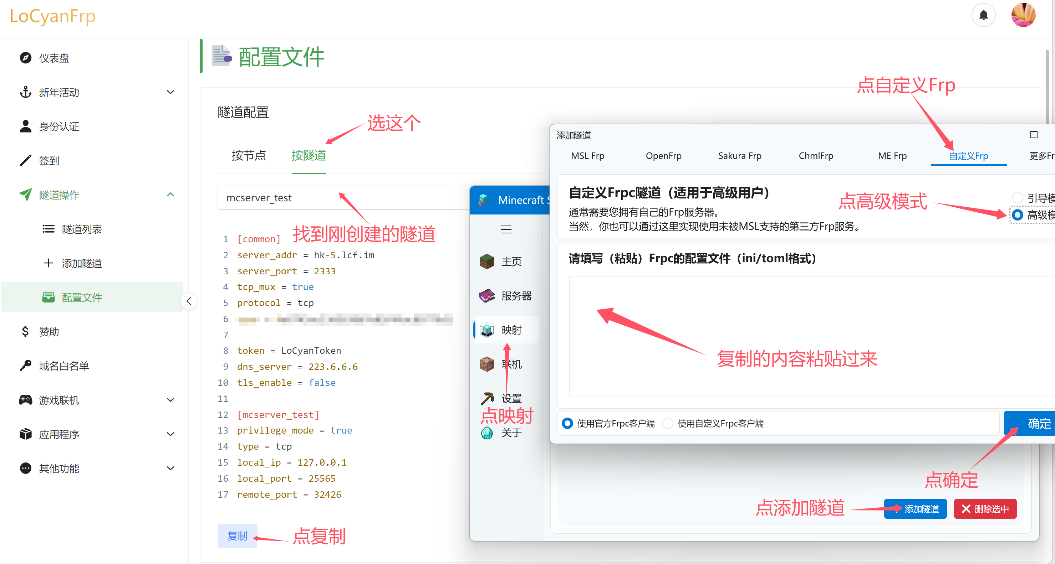Click the 赞助 dollar icon
Viewport: 1055px width, 564px height.
click(x=25, y=331)
